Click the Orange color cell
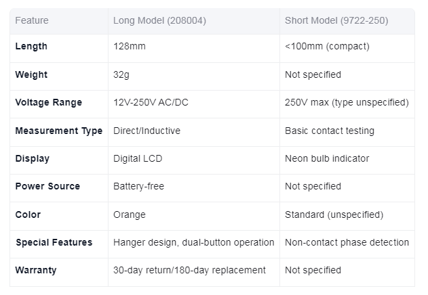Image resolution: width=428 pixels, height=295 pixels. [x=130, y=214]
